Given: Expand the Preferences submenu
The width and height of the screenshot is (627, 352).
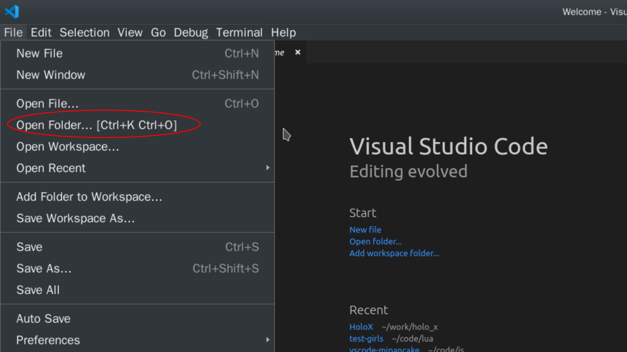Looking at the screenshot, I should (137, 340).
